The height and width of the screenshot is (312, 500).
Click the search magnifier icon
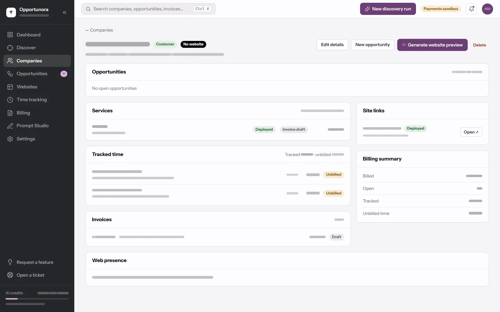click(x=88, y=9)
